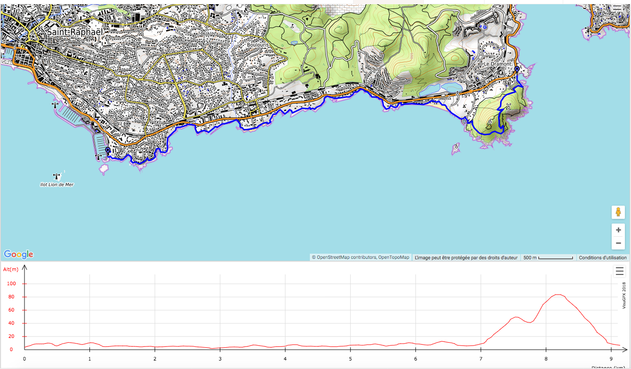Click the Ilot Lion de Mer label
Image resolution: width=631 pixels, height=369 pixels.
tap(57, 184)
